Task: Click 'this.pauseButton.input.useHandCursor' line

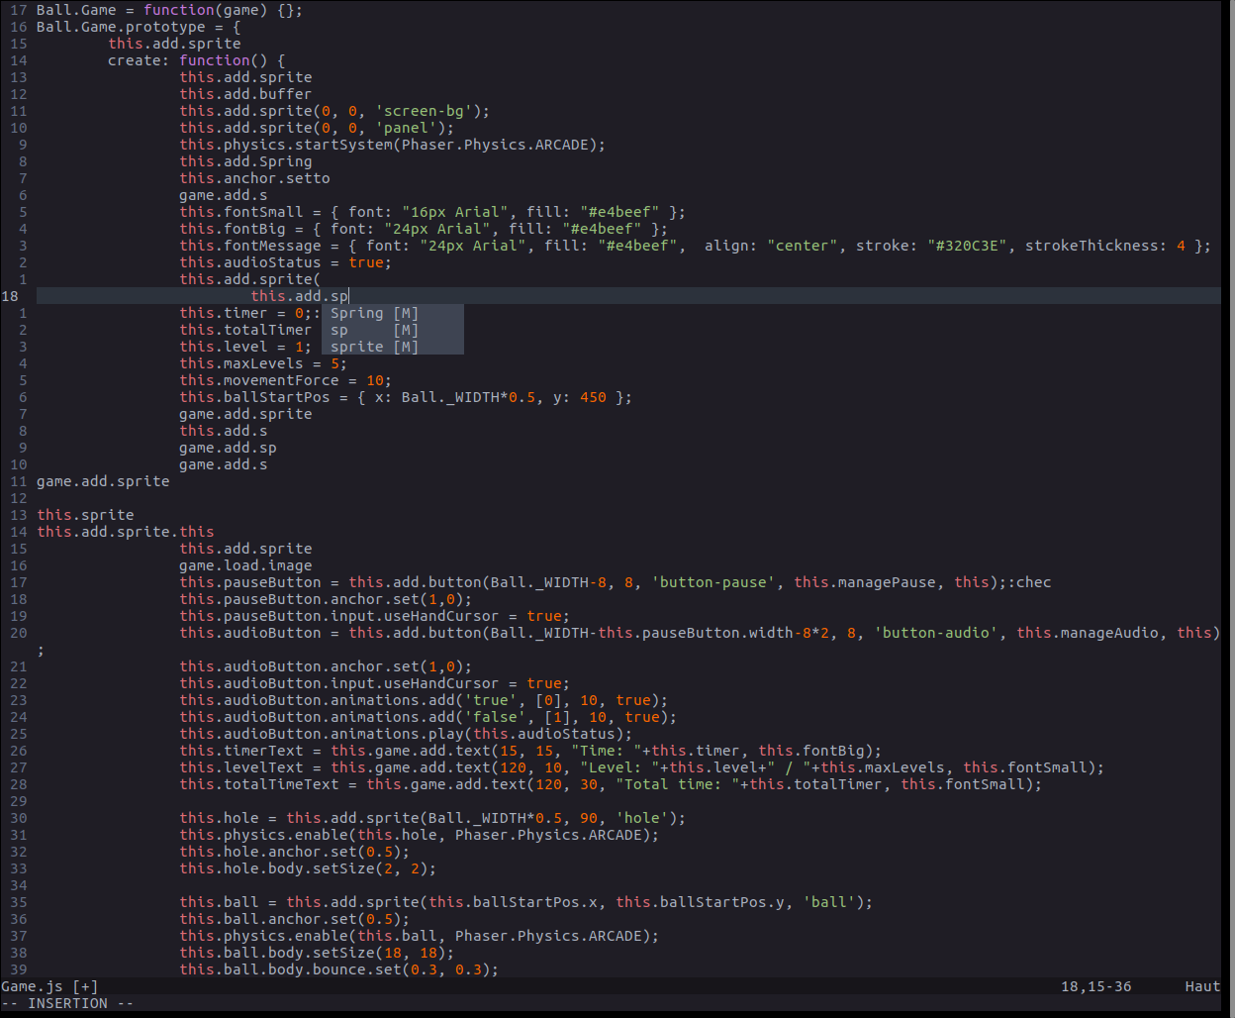Action: point(374,616)
